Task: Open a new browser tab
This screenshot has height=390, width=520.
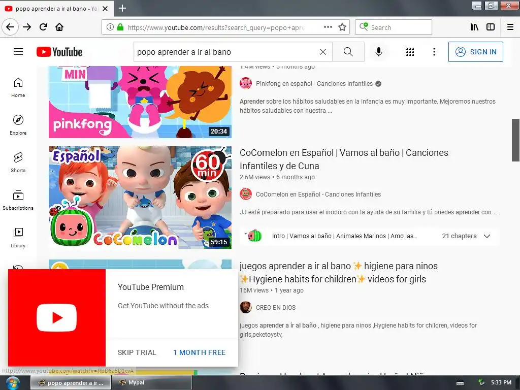Action: (122, 8)
